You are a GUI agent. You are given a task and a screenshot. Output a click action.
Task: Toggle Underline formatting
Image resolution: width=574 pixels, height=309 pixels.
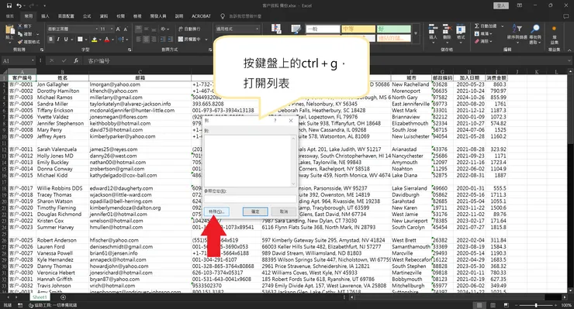(x=66, y=39)
